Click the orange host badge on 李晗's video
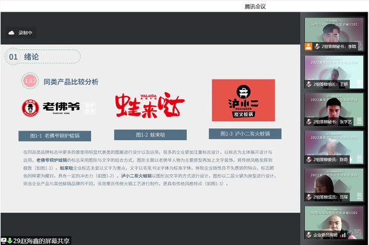Viewport: 369px width, 245px height. point(308,46)
